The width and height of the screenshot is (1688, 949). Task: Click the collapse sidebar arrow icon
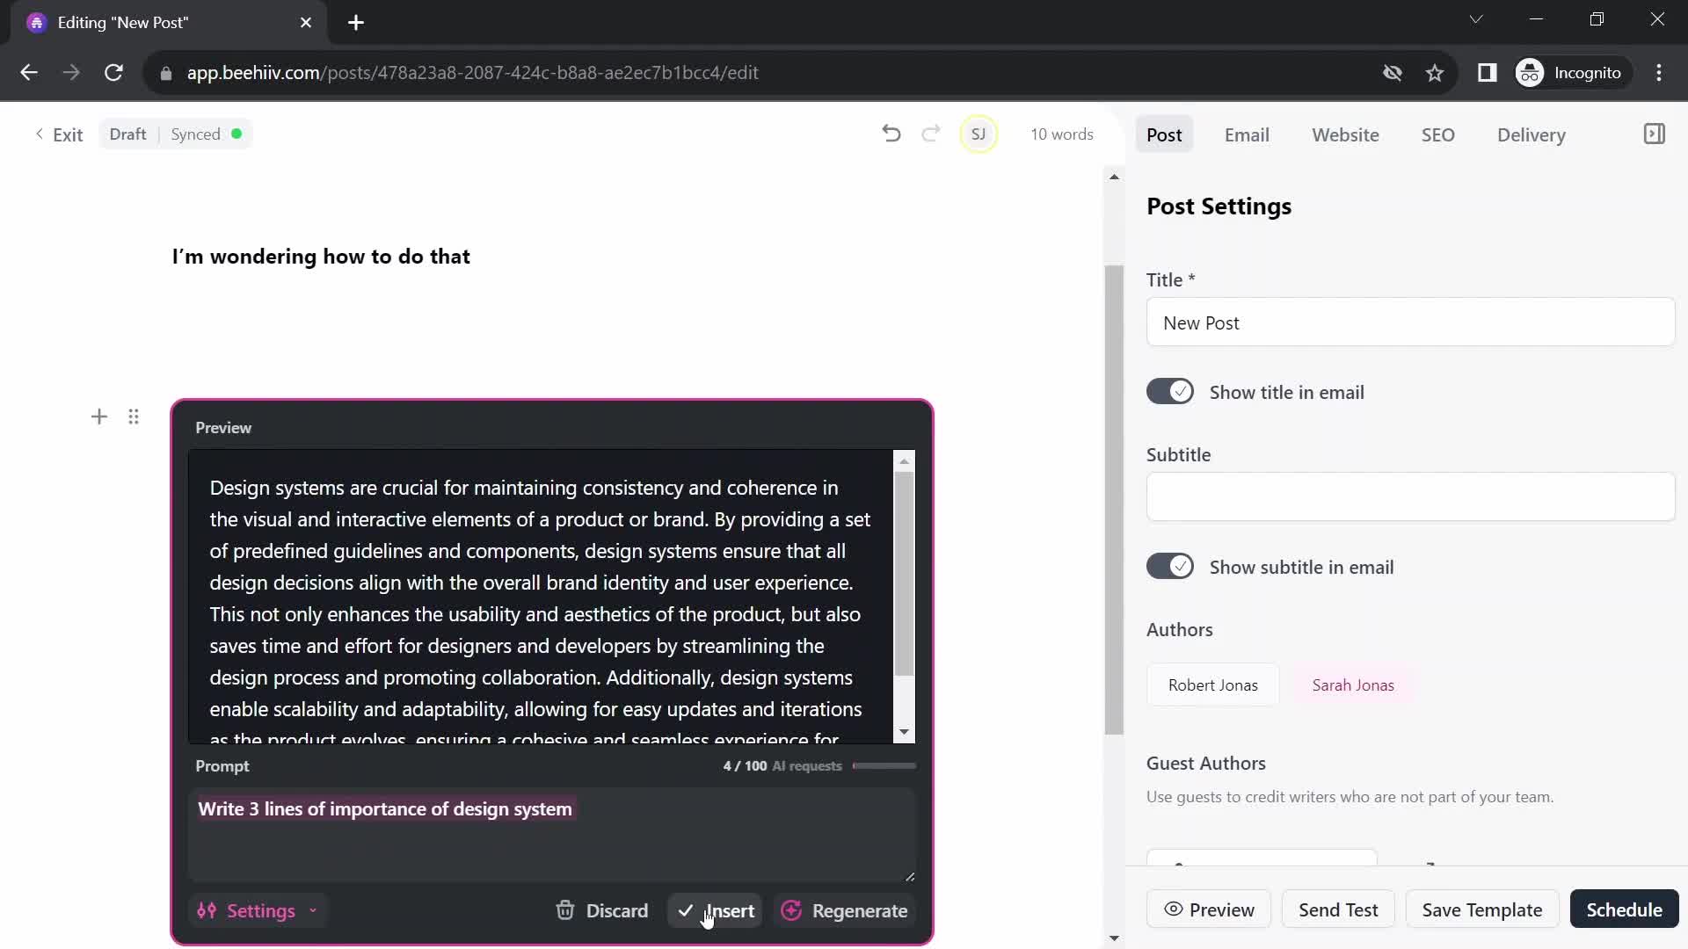(1652, 134)
